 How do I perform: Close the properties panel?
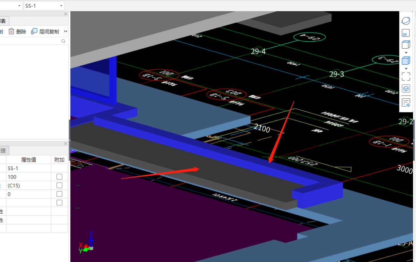pos(65,143)
